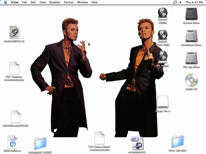Screen dimensions: 206x154
Task: Open the Window menu in menu bar
Action: coord(82,2)
